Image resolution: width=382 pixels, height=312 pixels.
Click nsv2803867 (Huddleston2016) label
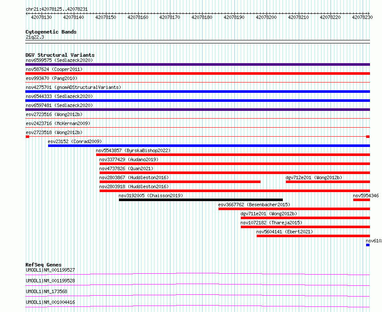pos(134,177)
